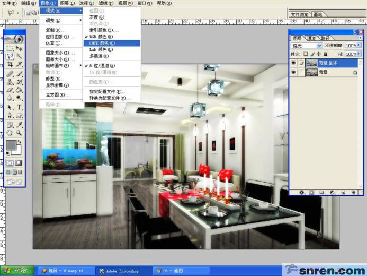
Task: Select the Eyedropper tool
Action: point(19,125)
